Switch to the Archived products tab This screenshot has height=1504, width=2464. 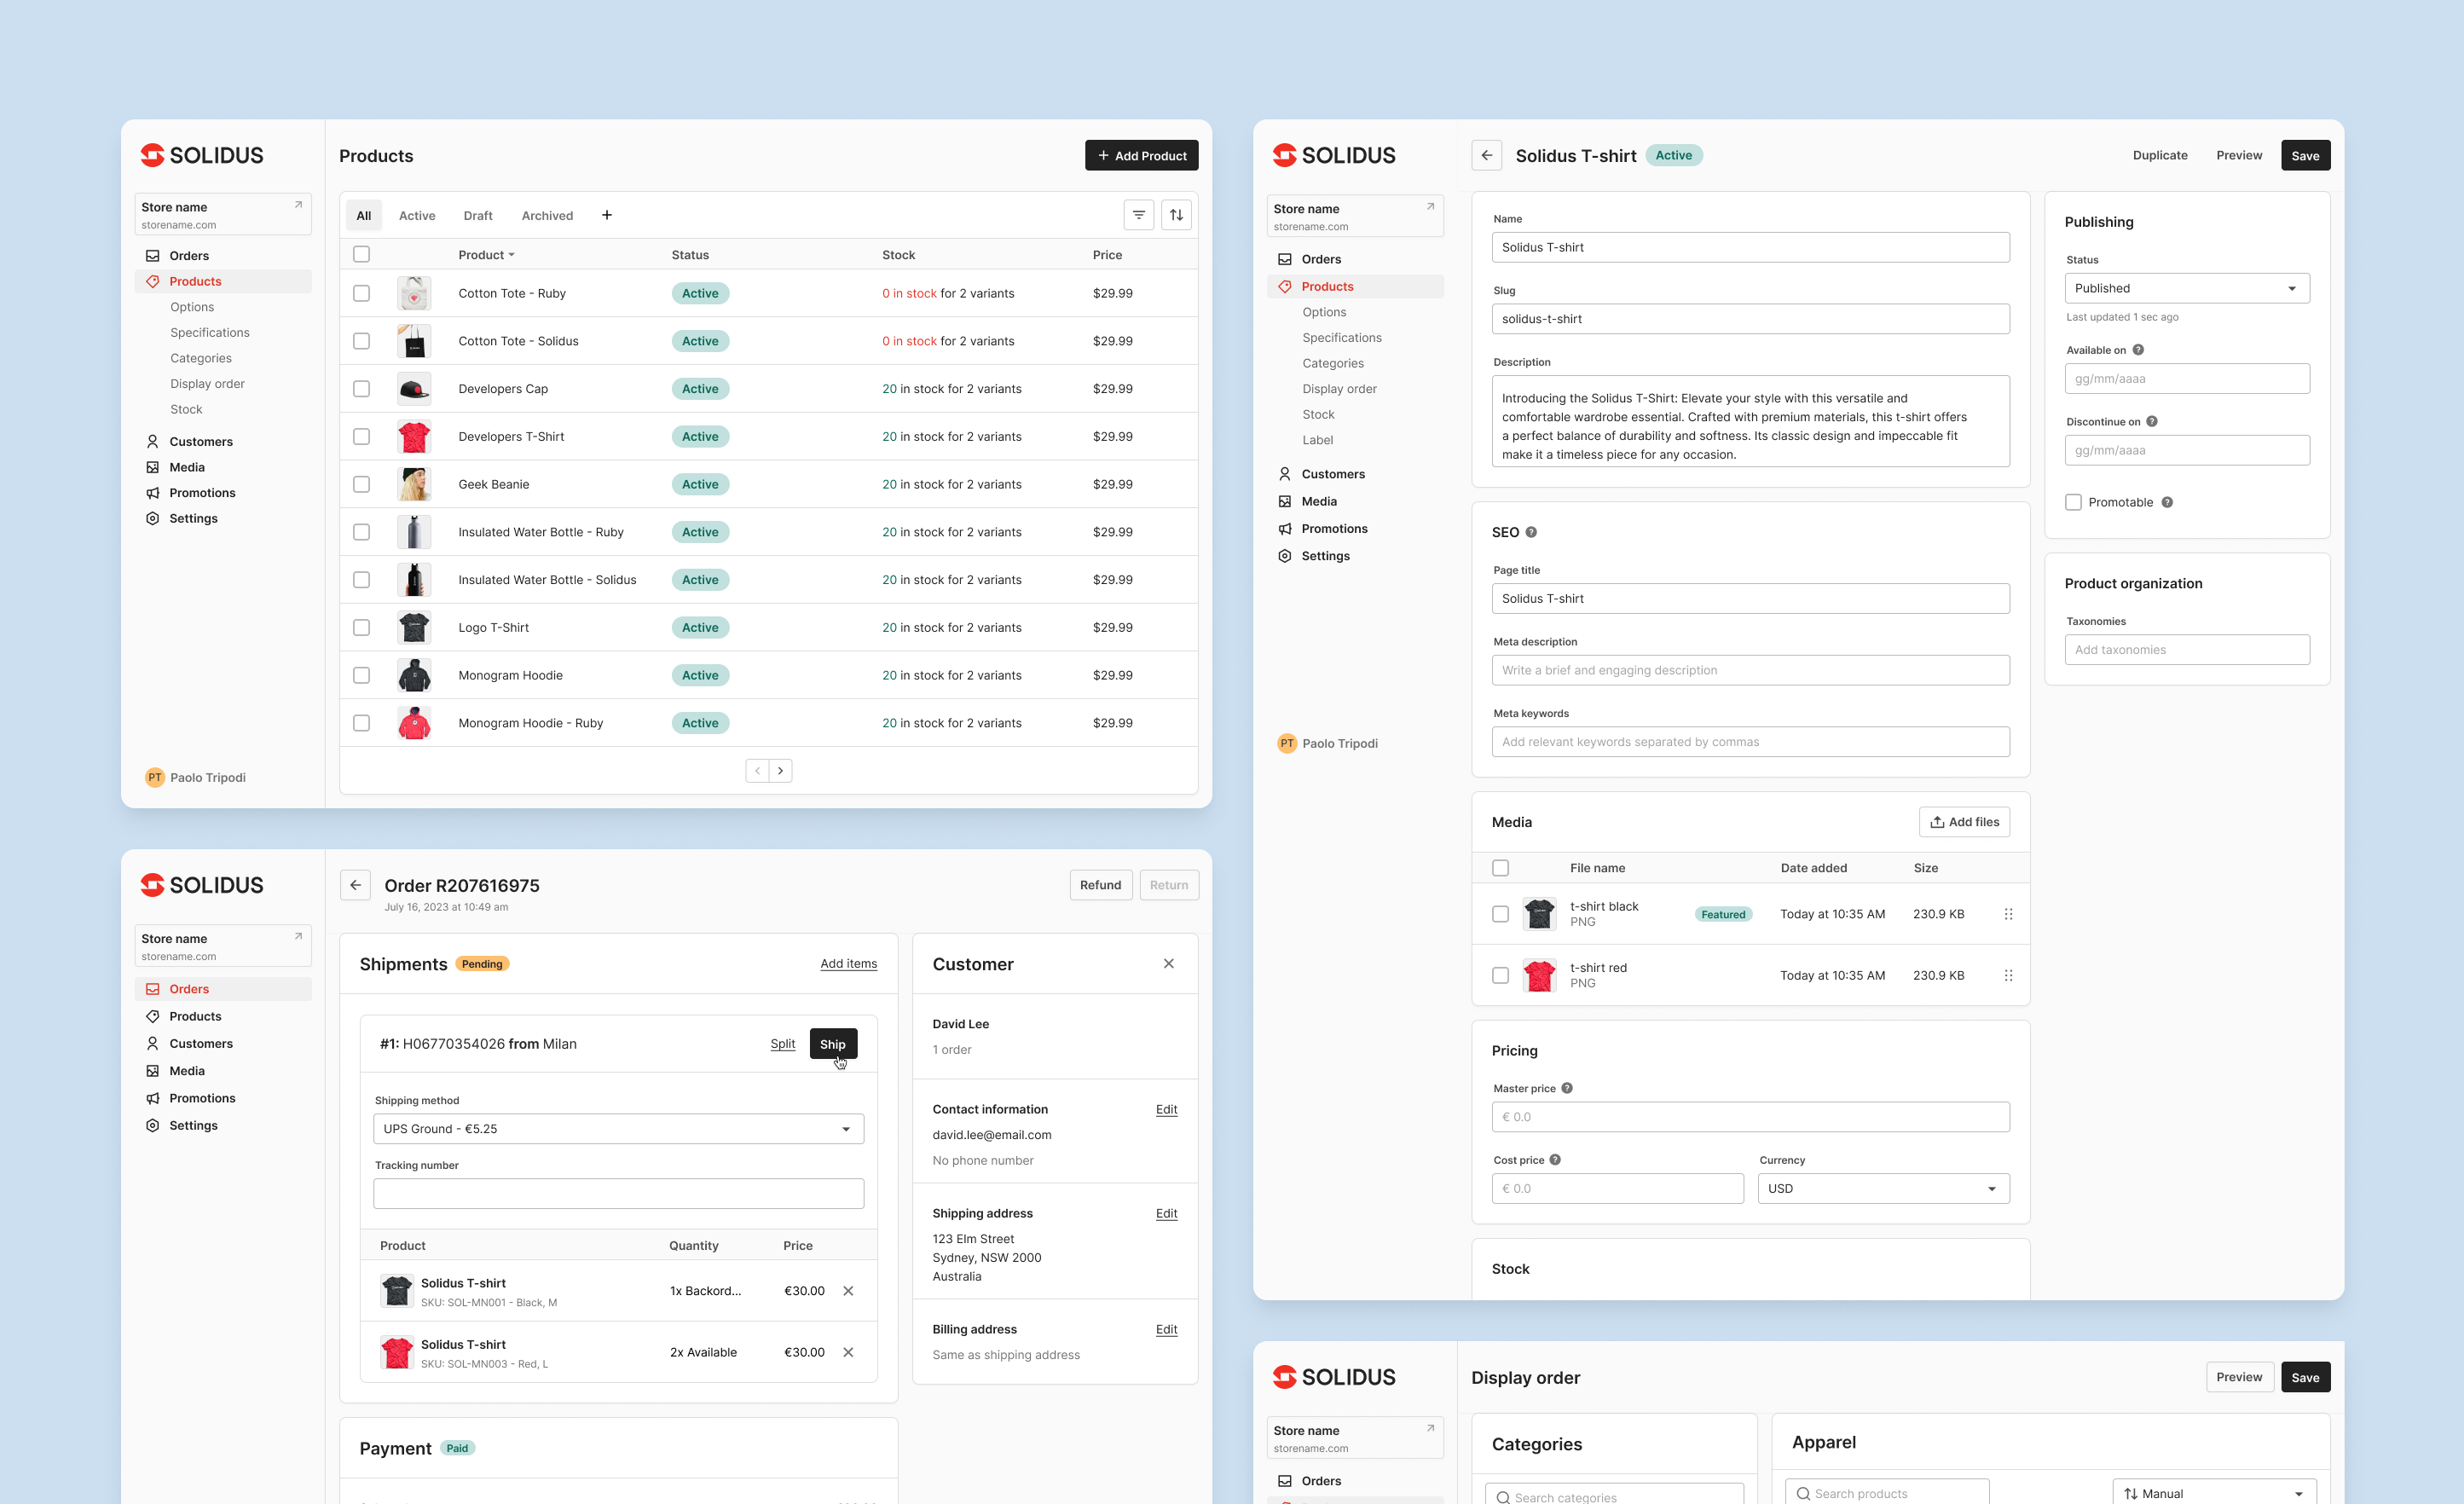click(x=546, y=215)
